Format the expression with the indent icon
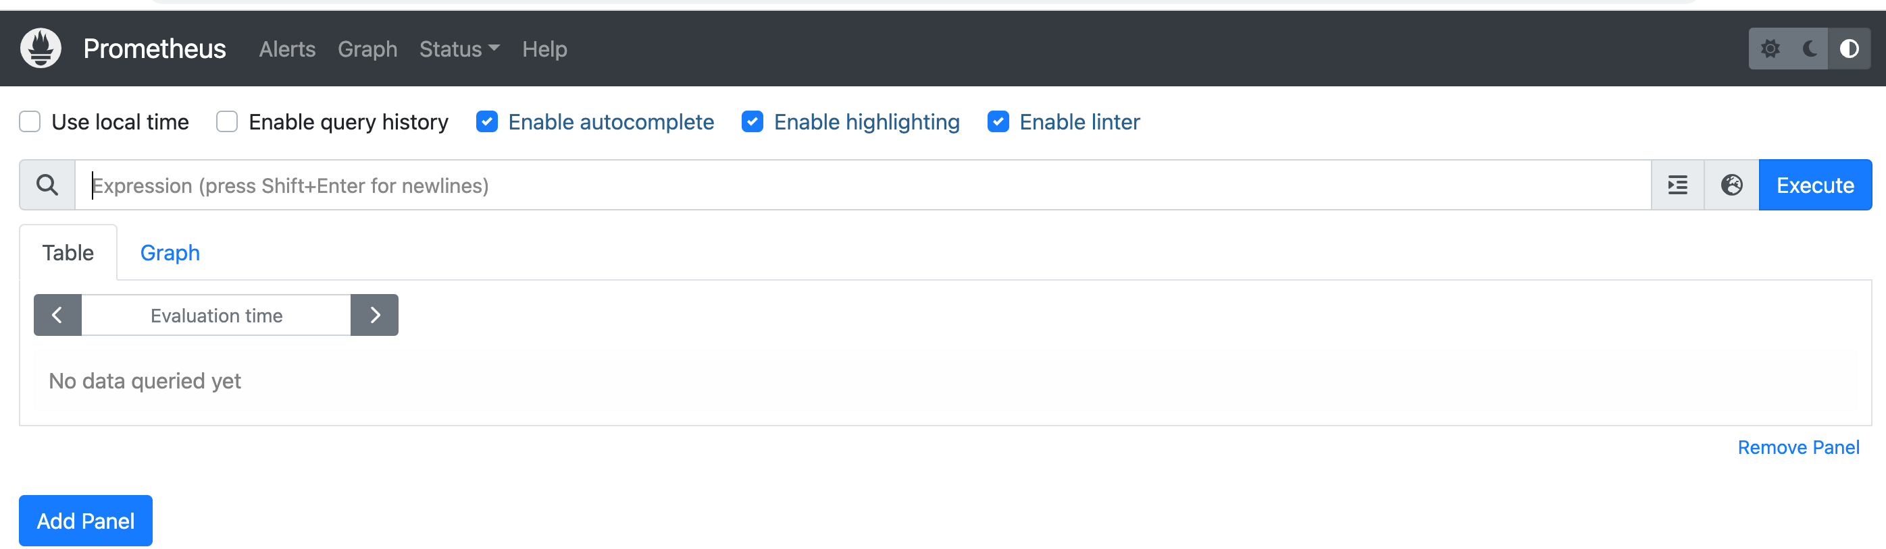 click(1677, 185)
